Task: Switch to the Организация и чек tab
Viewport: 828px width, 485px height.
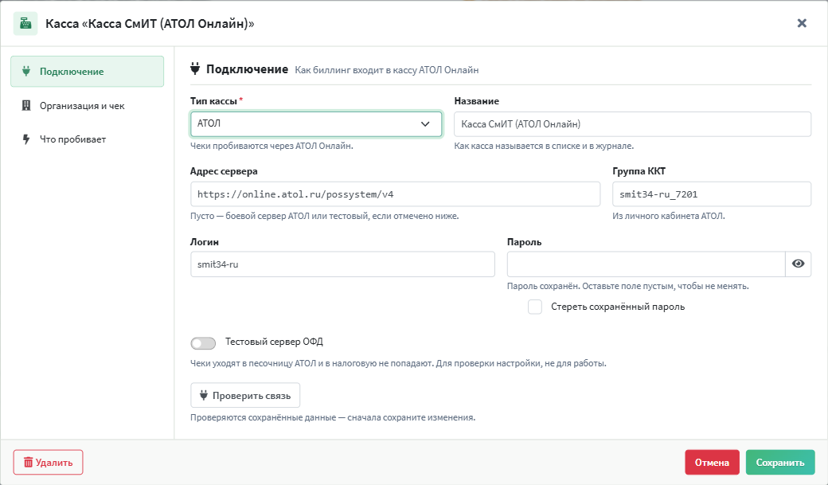Action: pos(87,106)
